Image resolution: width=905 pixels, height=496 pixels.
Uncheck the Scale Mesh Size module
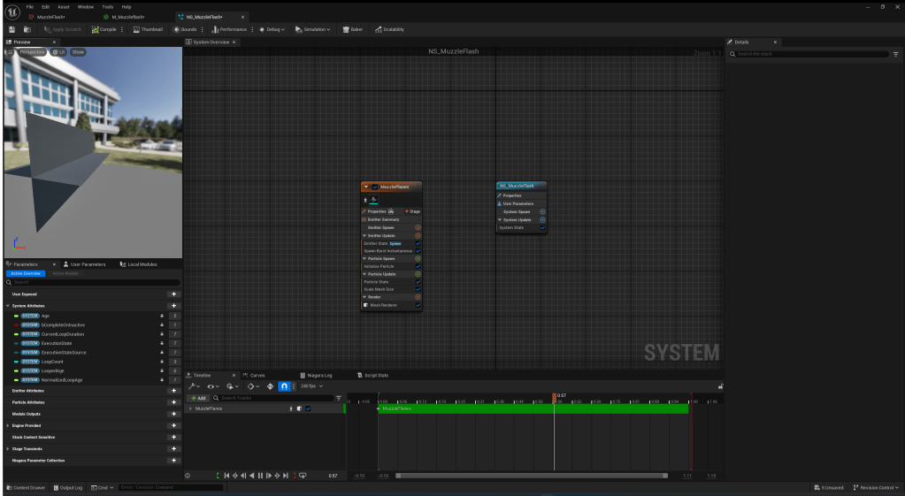click(418, 289)
